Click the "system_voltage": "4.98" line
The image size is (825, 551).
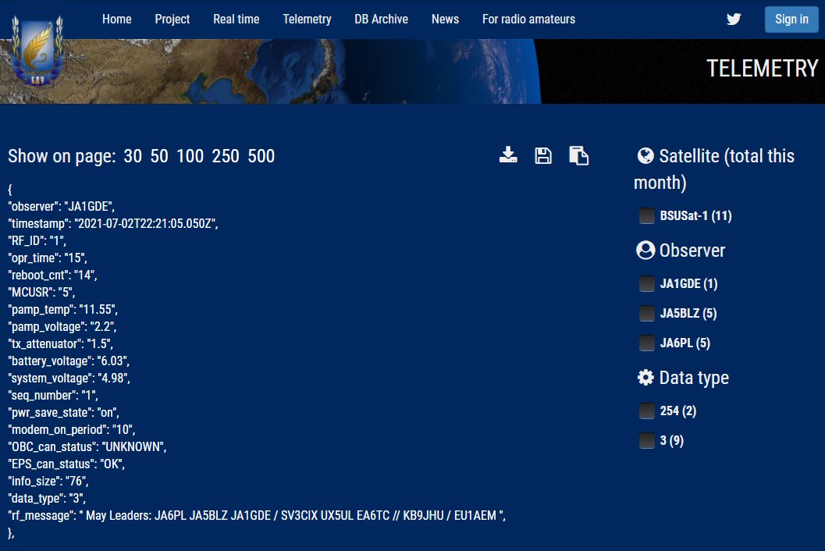69,379
